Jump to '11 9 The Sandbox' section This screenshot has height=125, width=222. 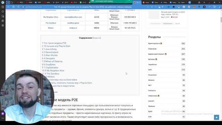point(51,74)
